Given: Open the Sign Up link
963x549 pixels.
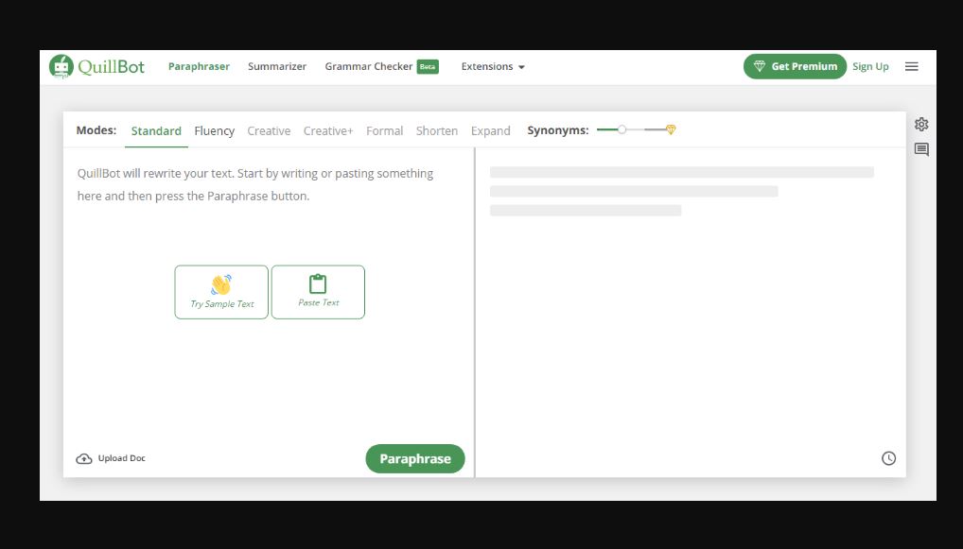Looking at the screenshot, I should coord(870,66).
